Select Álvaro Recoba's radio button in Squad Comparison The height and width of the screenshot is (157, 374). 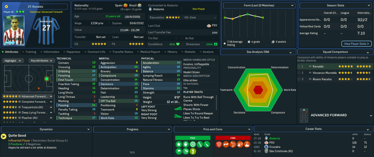point(299,79)
